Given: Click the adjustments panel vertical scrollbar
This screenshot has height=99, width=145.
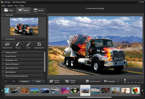Looking at the screenshot, I should [45, 62].
